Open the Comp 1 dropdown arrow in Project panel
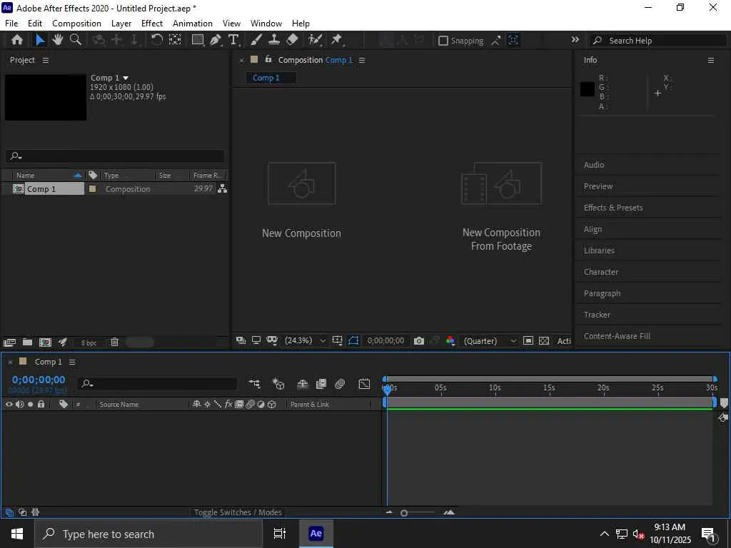The width and height of the screenshot is (731, 548). [x=126, y=78]
